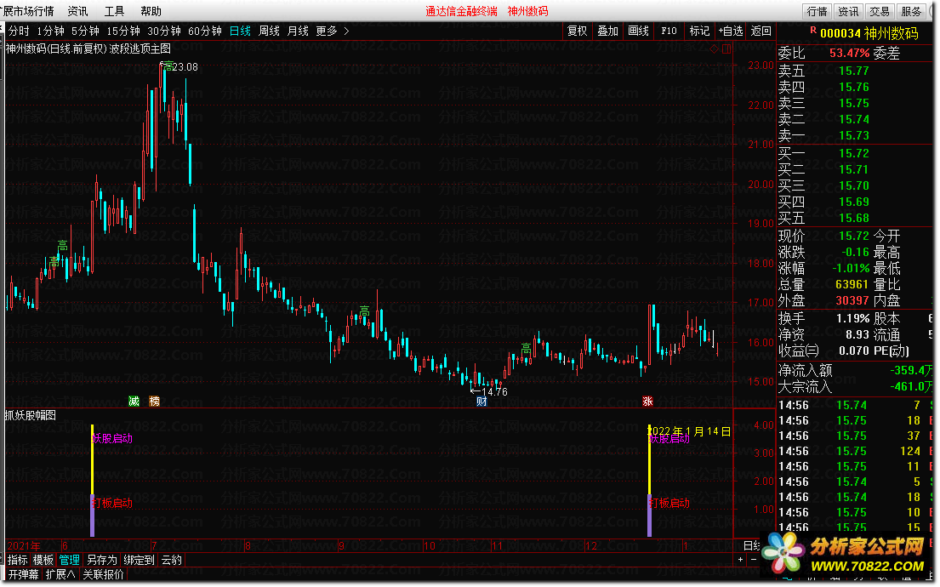
Task: Click 另存为 save-as tab
Action: tap(102, 560)
